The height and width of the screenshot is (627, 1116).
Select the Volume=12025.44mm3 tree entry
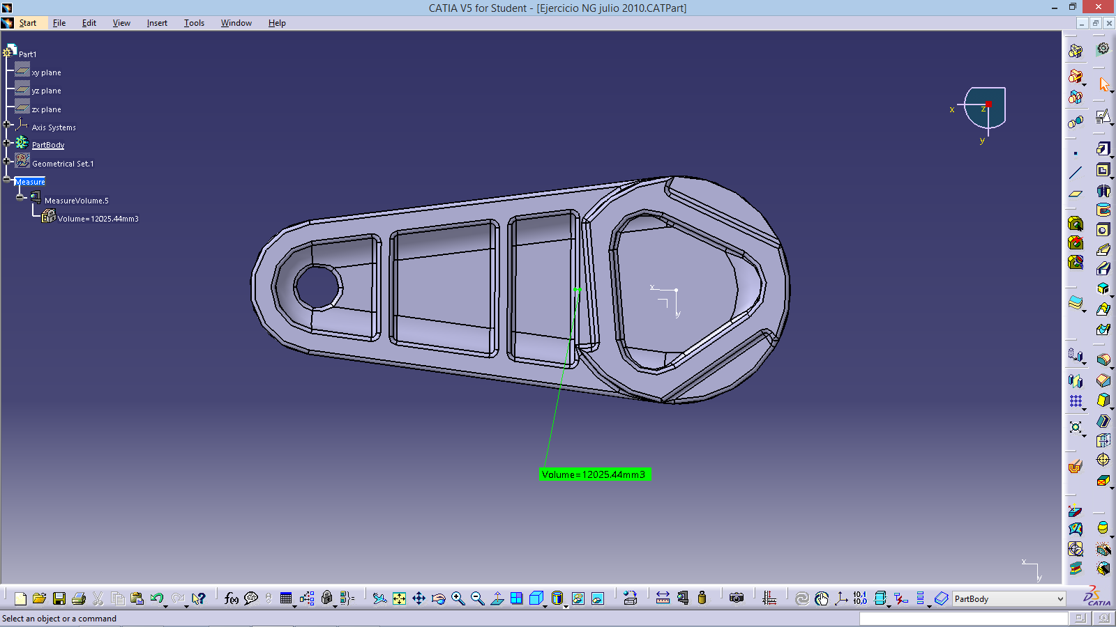(x=98, y=219)
